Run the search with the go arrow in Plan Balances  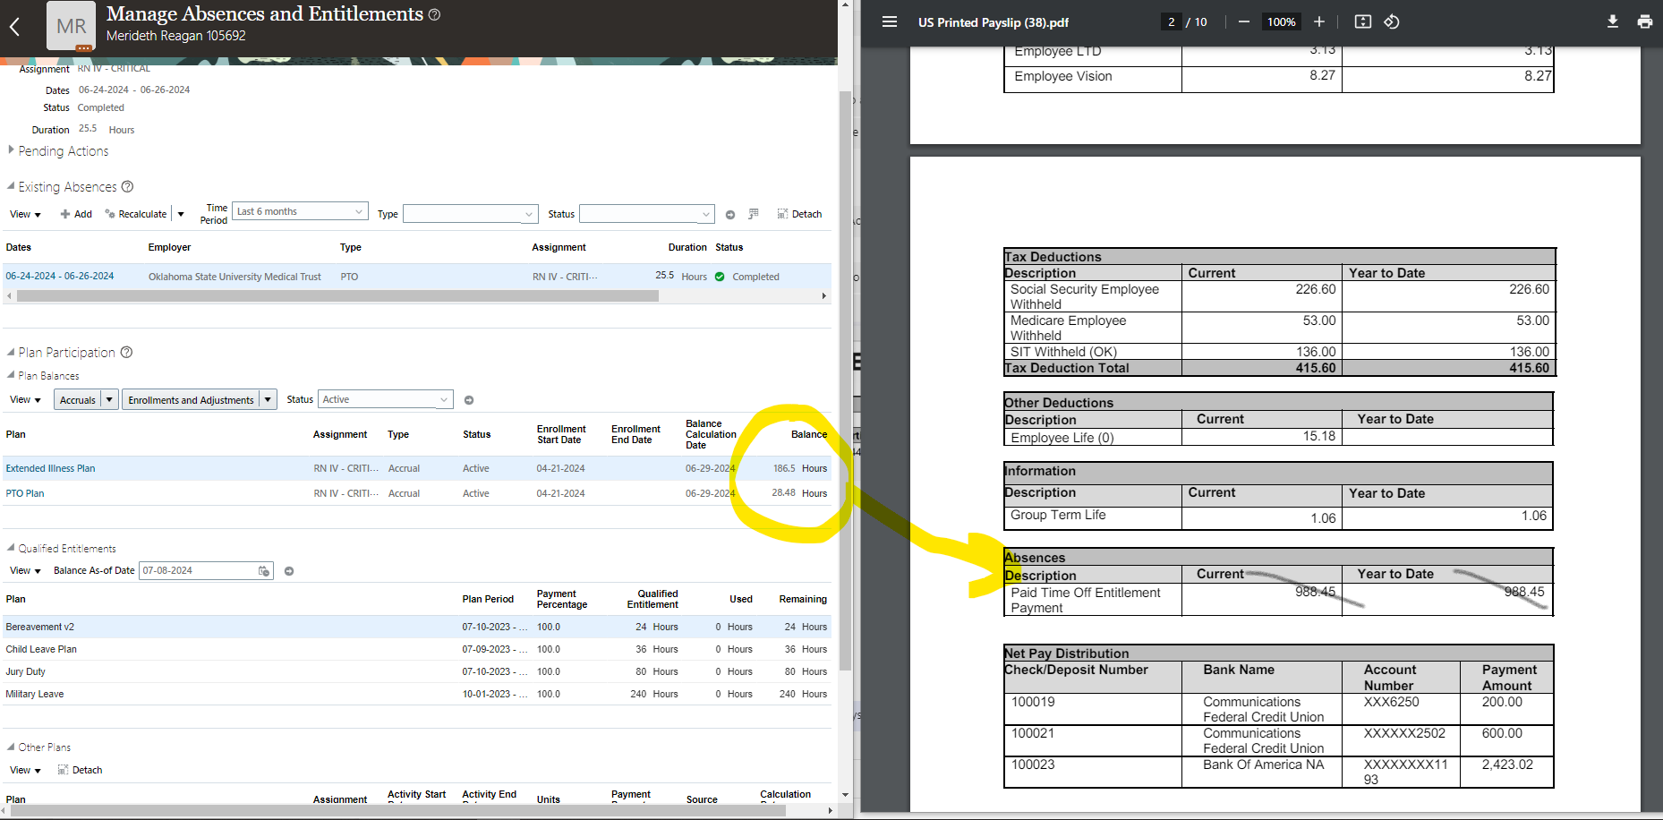(x=469, y=399)
